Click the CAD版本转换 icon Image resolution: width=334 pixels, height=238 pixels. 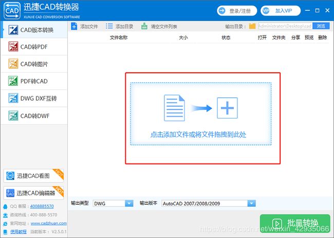tap(13, 30)
